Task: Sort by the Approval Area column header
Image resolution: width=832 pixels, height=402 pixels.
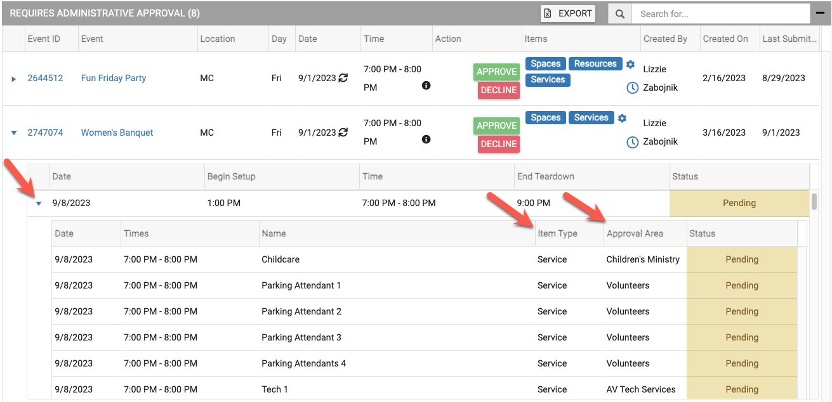Action: point(635,233)
